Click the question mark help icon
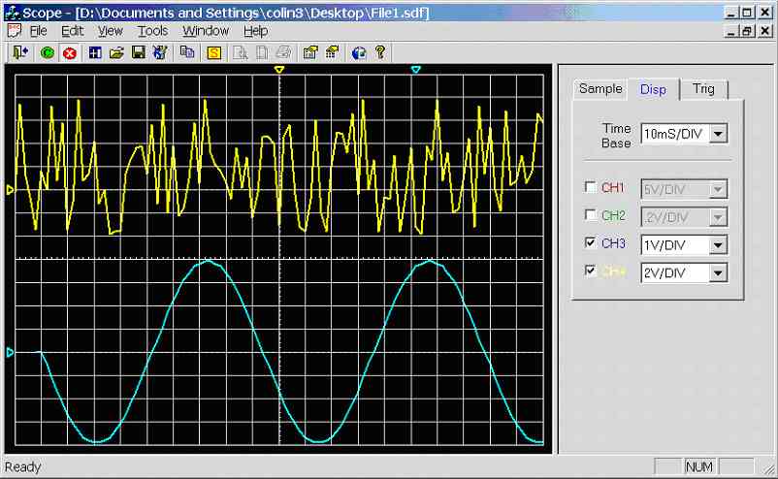778x479 pixels. pyautogui.click(x=380, y=52)
